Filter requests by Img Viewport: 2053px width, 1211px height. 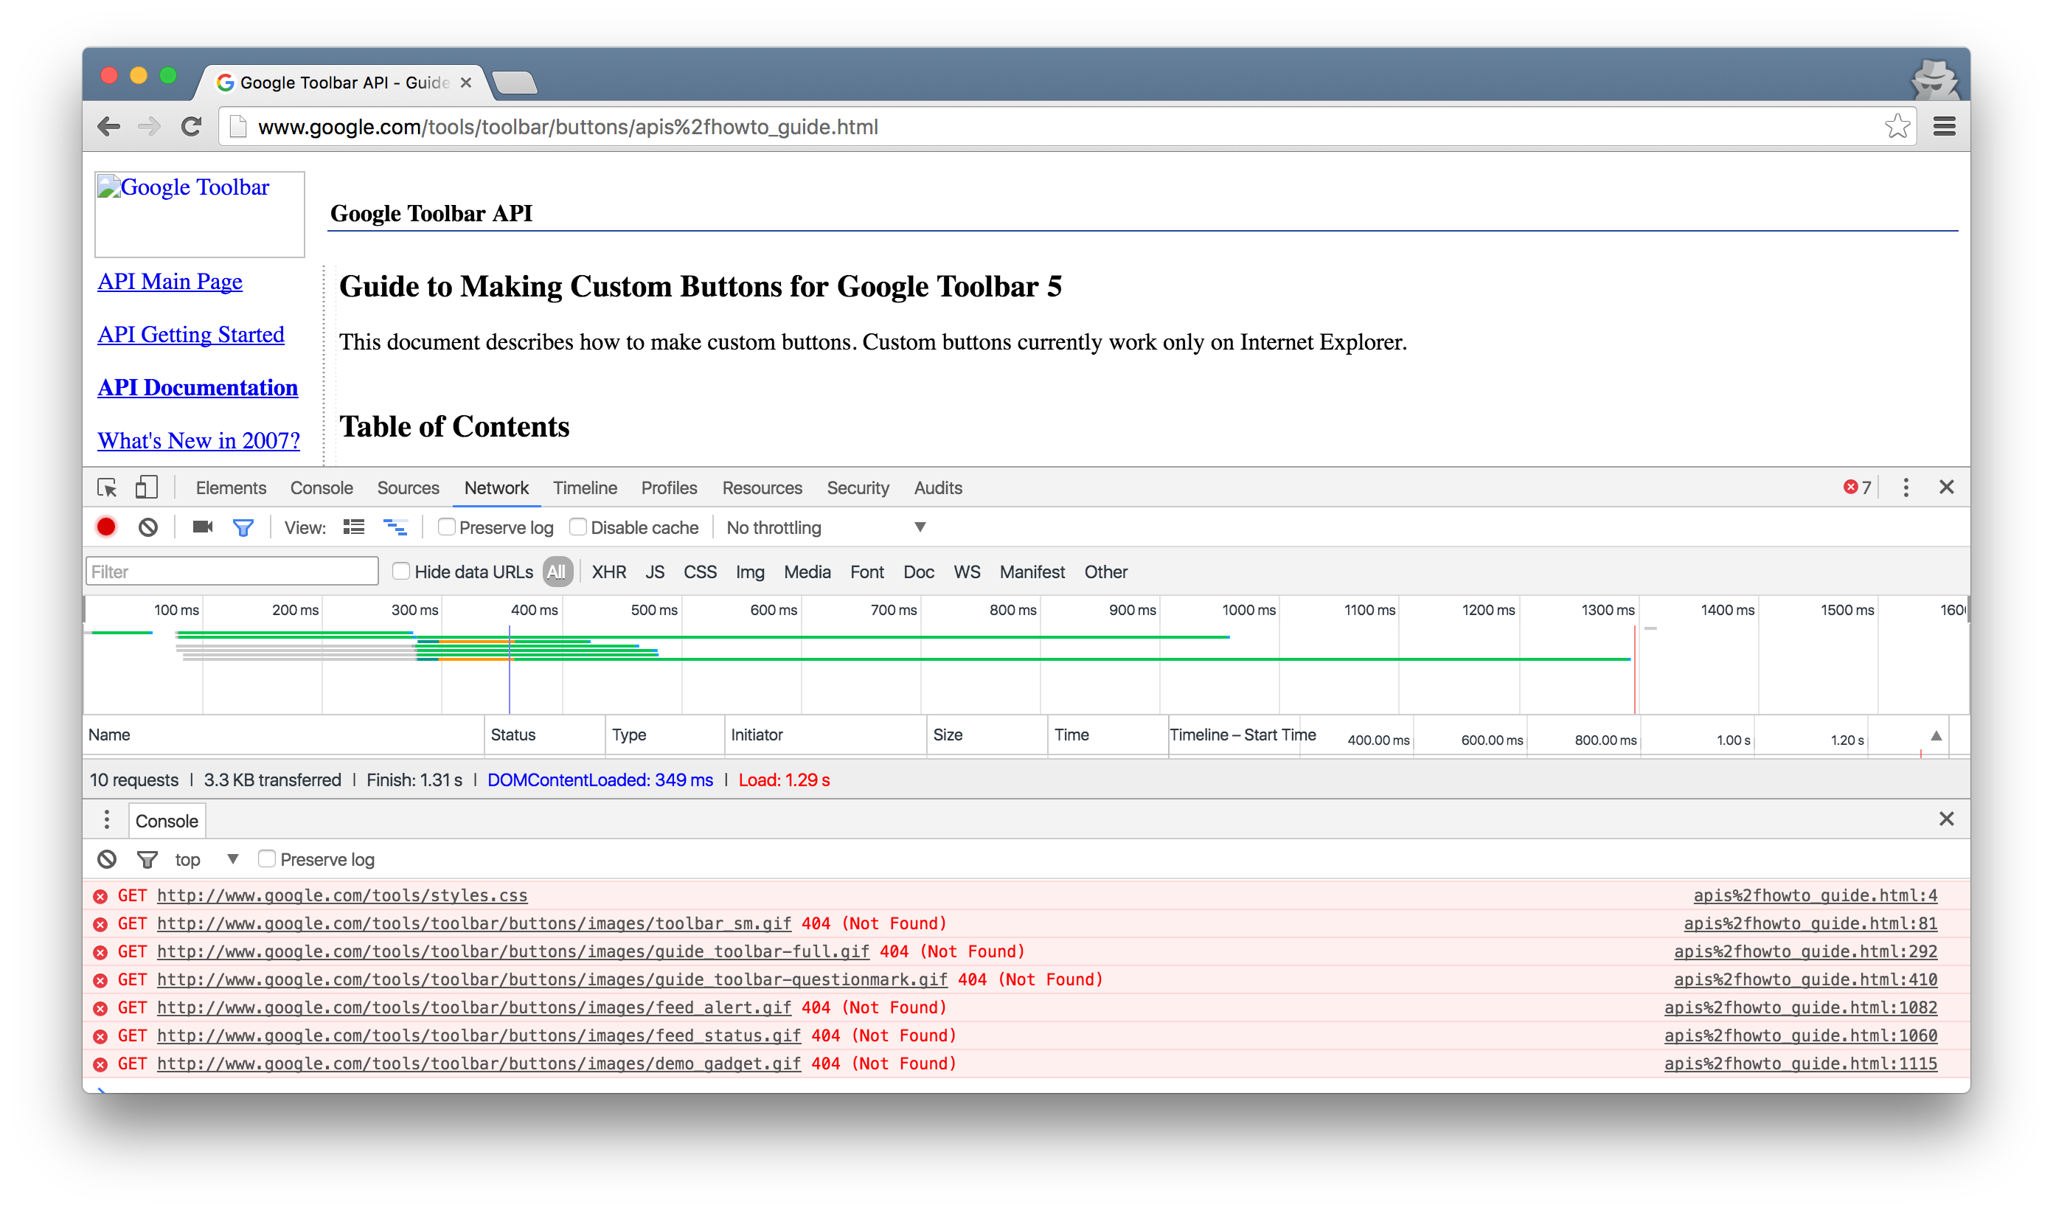point(750,572)
